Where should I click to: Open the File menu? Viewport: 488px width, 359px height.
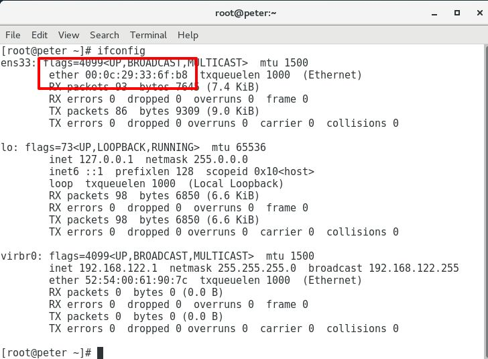click(x=13, y=35)
